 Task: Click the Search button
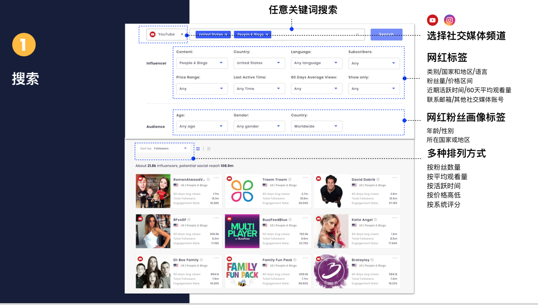(x=386, y=34)
